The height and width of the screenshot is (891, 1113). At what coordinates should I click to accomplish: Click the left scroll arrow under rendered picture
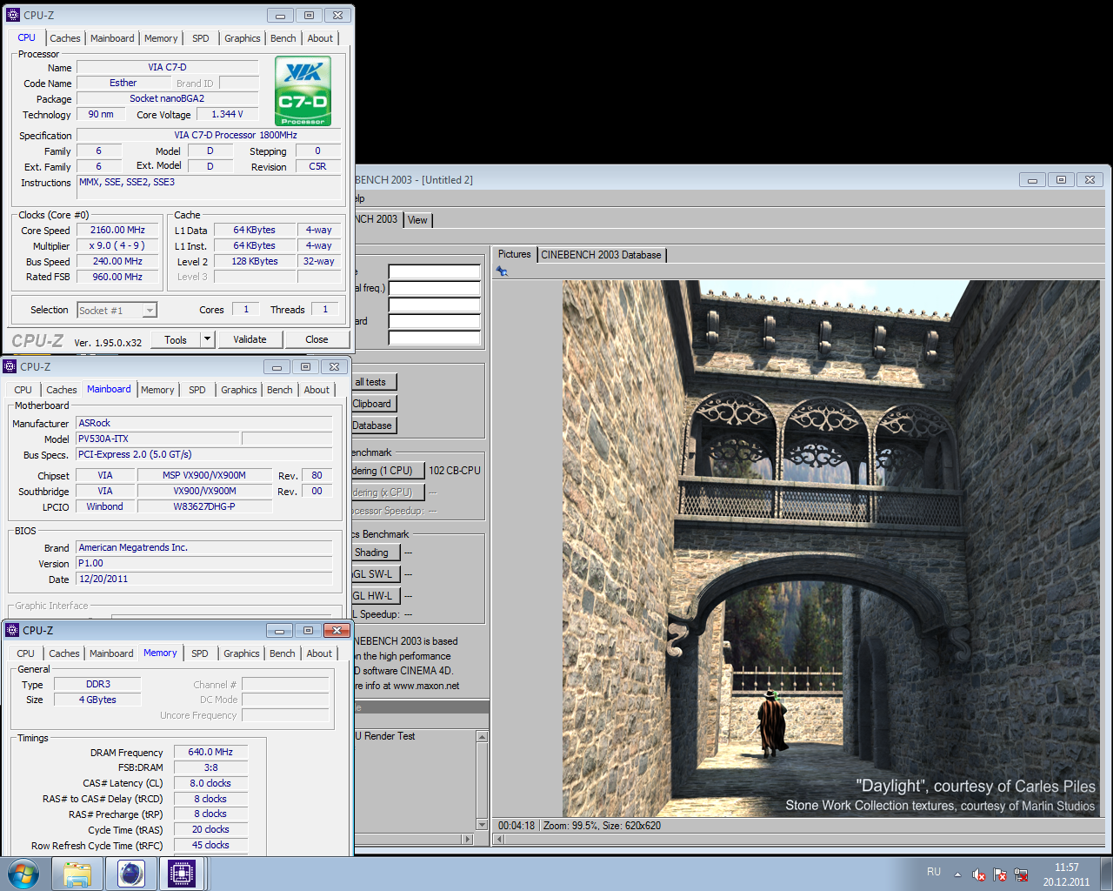[x=499, y=840]
